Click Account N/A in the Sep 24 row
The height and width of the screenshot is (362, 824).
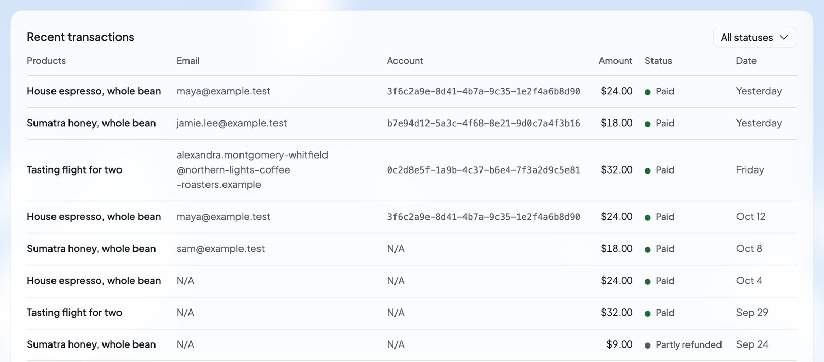[x=396, y=344]
